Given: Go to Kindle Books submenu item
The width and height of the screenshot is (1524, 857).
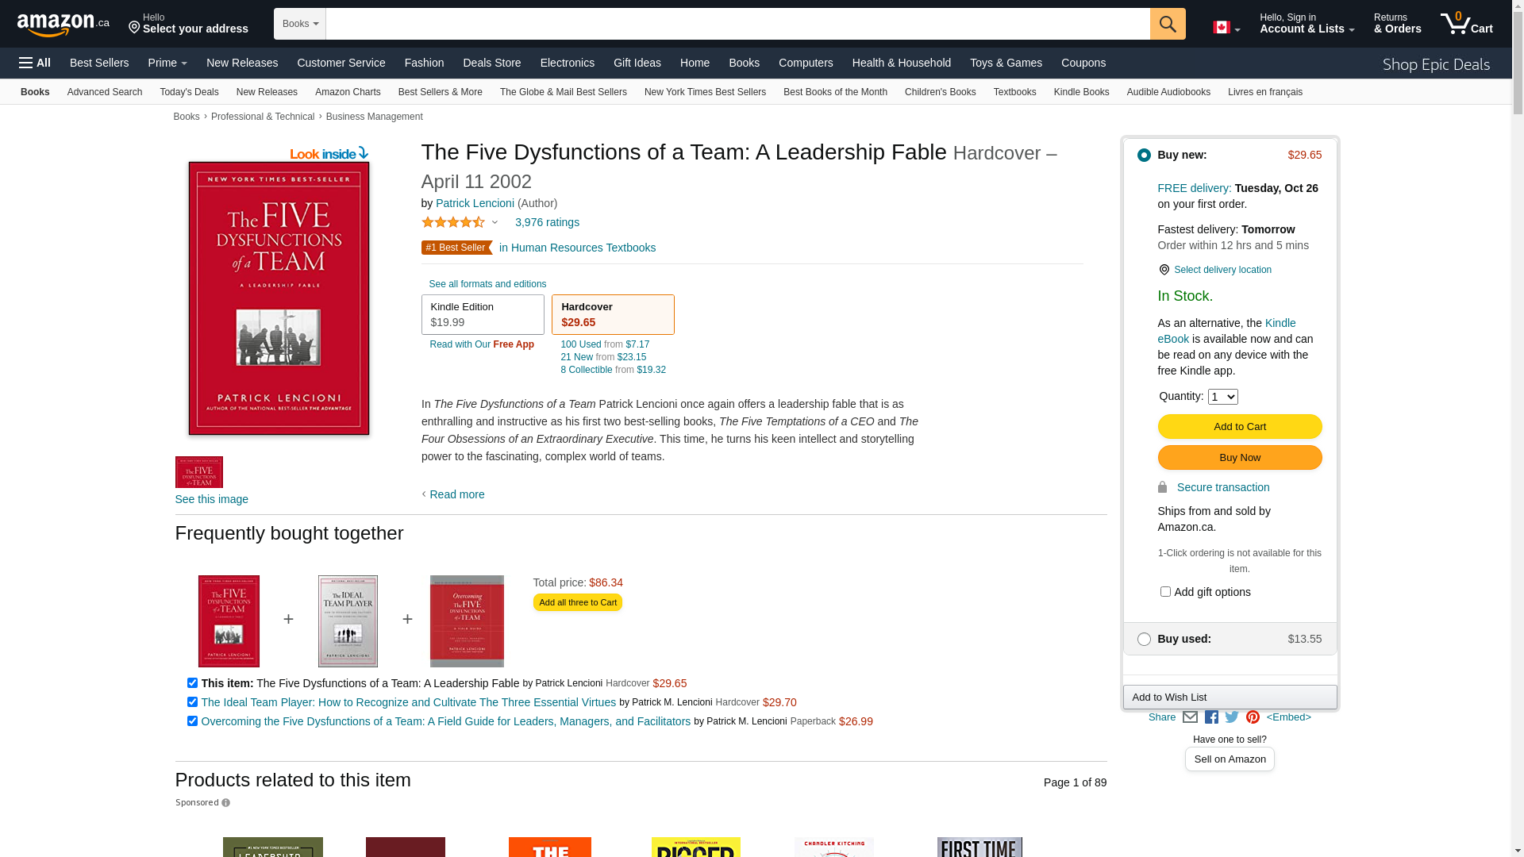Looking at the screenshot, I should pos(1081,92).
